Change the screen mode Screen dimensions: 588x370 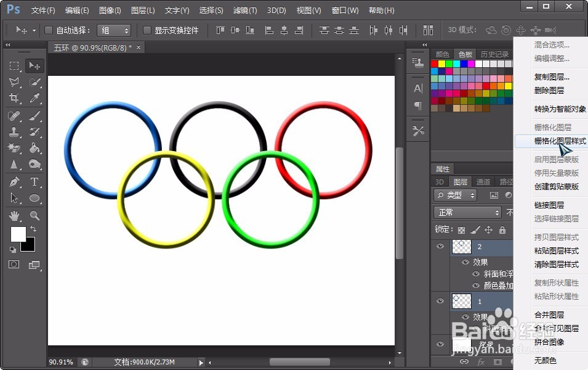point(34,265)
